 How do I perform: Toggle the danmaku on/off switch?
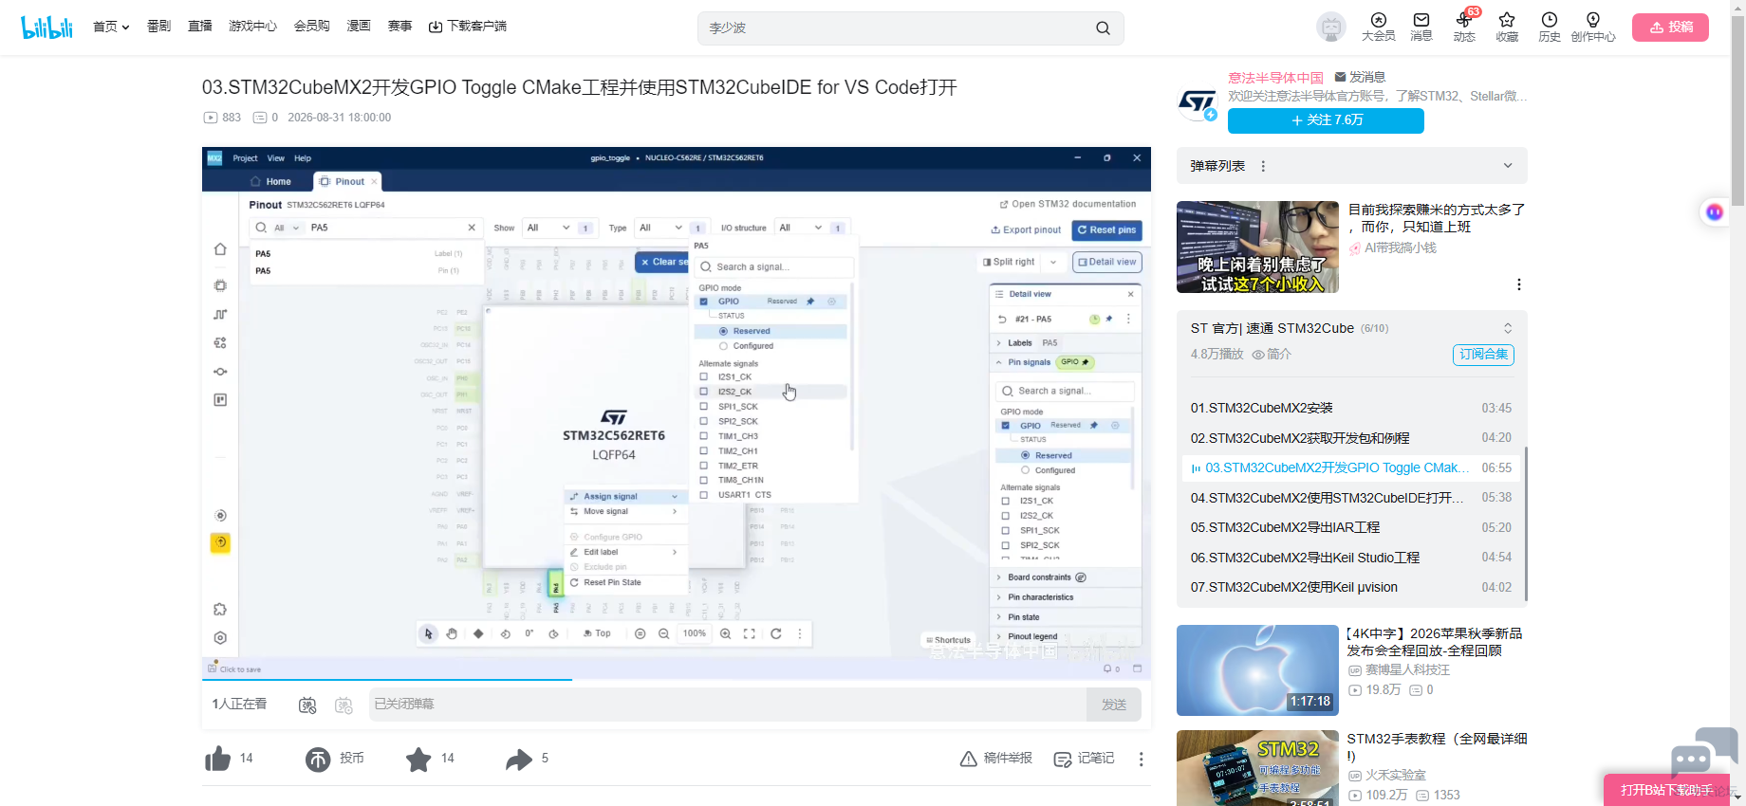point(307,705)
